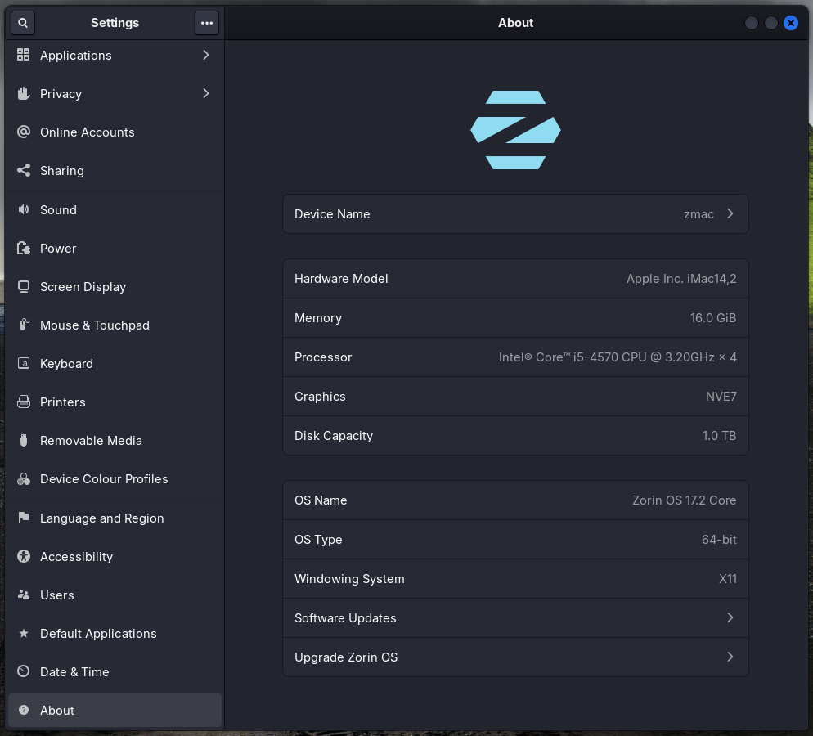Click OS type value 64-bit
The height and width of the screenshot is (736, 813).
[x=719, y=540]
